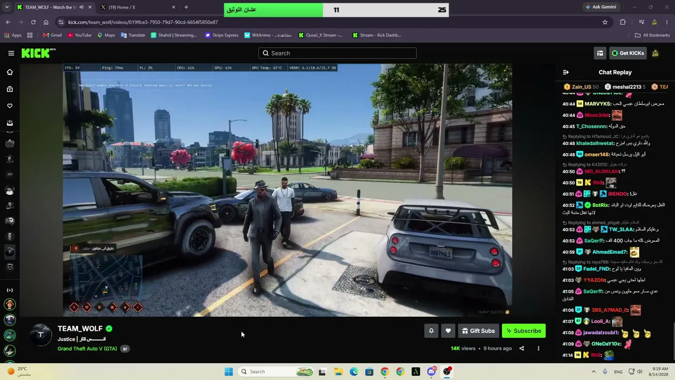
Task: Open the YouTube bookmark
Action: click(x=80, y=35)
